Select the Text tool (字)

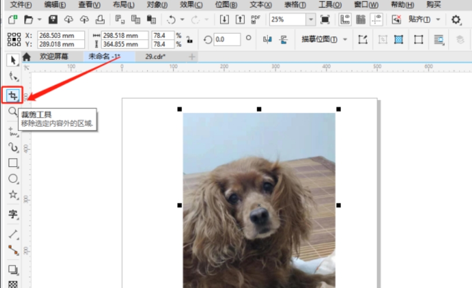(x=13, y=214)
